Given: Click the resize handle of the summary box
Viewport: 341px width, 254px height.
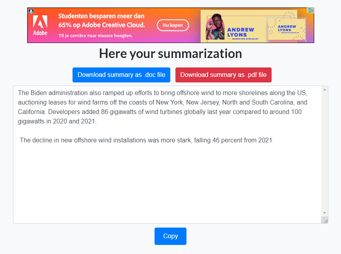Looking at the screenshot, I should click(325, 220).
